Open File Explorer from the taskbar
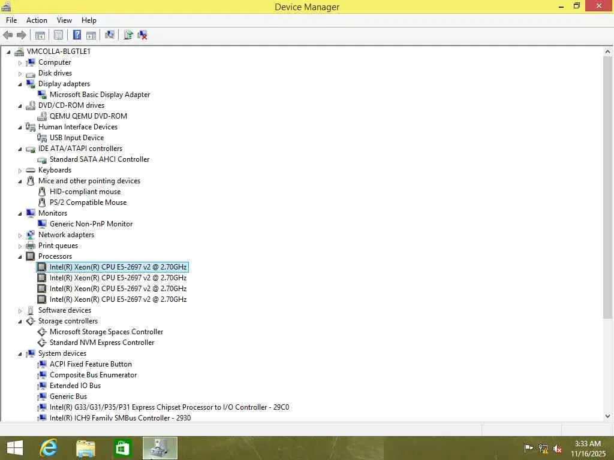The image size is (614, 460). [x=85, y=448]
